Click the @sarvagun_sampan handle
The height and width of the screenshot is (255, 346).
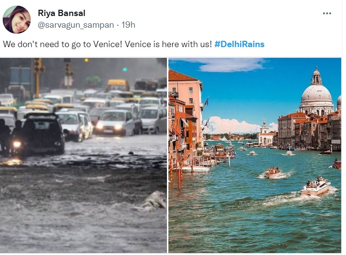click(76, 24)
